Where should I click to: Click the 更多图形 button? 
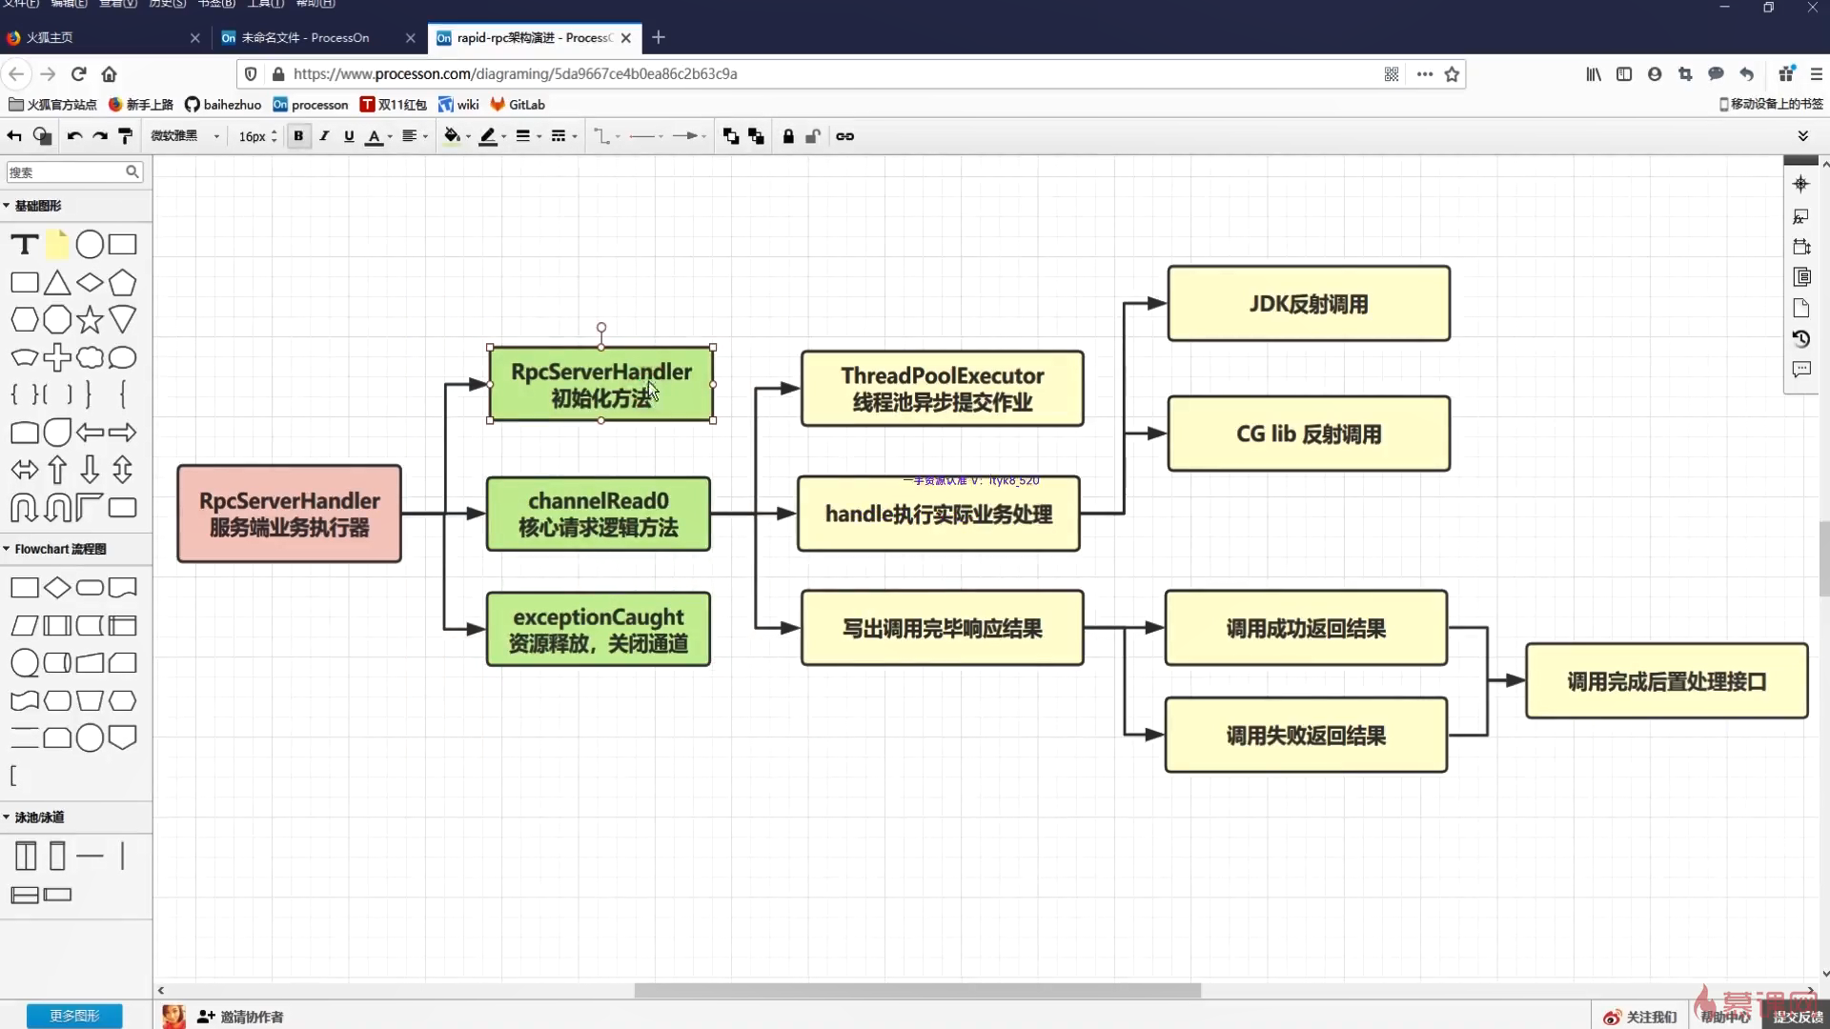pyautogui.click(x=74, y=1016)
